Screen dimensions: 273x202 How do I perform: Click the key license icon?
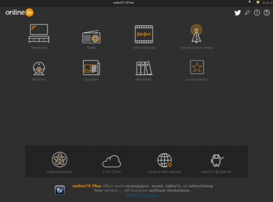click(x=247, y=12)
